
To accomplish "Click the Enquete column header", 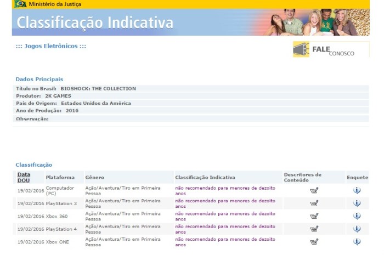I will [357, 178].
